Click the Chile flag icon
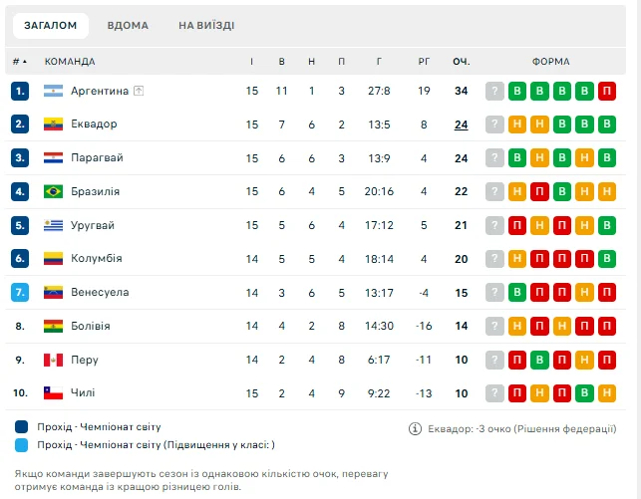641x499 pixels. pyautogui.click(x=53, y=393)
